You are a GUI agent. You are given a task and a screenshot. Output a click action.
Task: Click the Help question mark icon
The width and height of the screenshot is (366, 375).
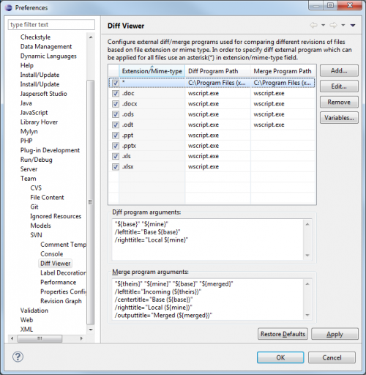[18, 357]
